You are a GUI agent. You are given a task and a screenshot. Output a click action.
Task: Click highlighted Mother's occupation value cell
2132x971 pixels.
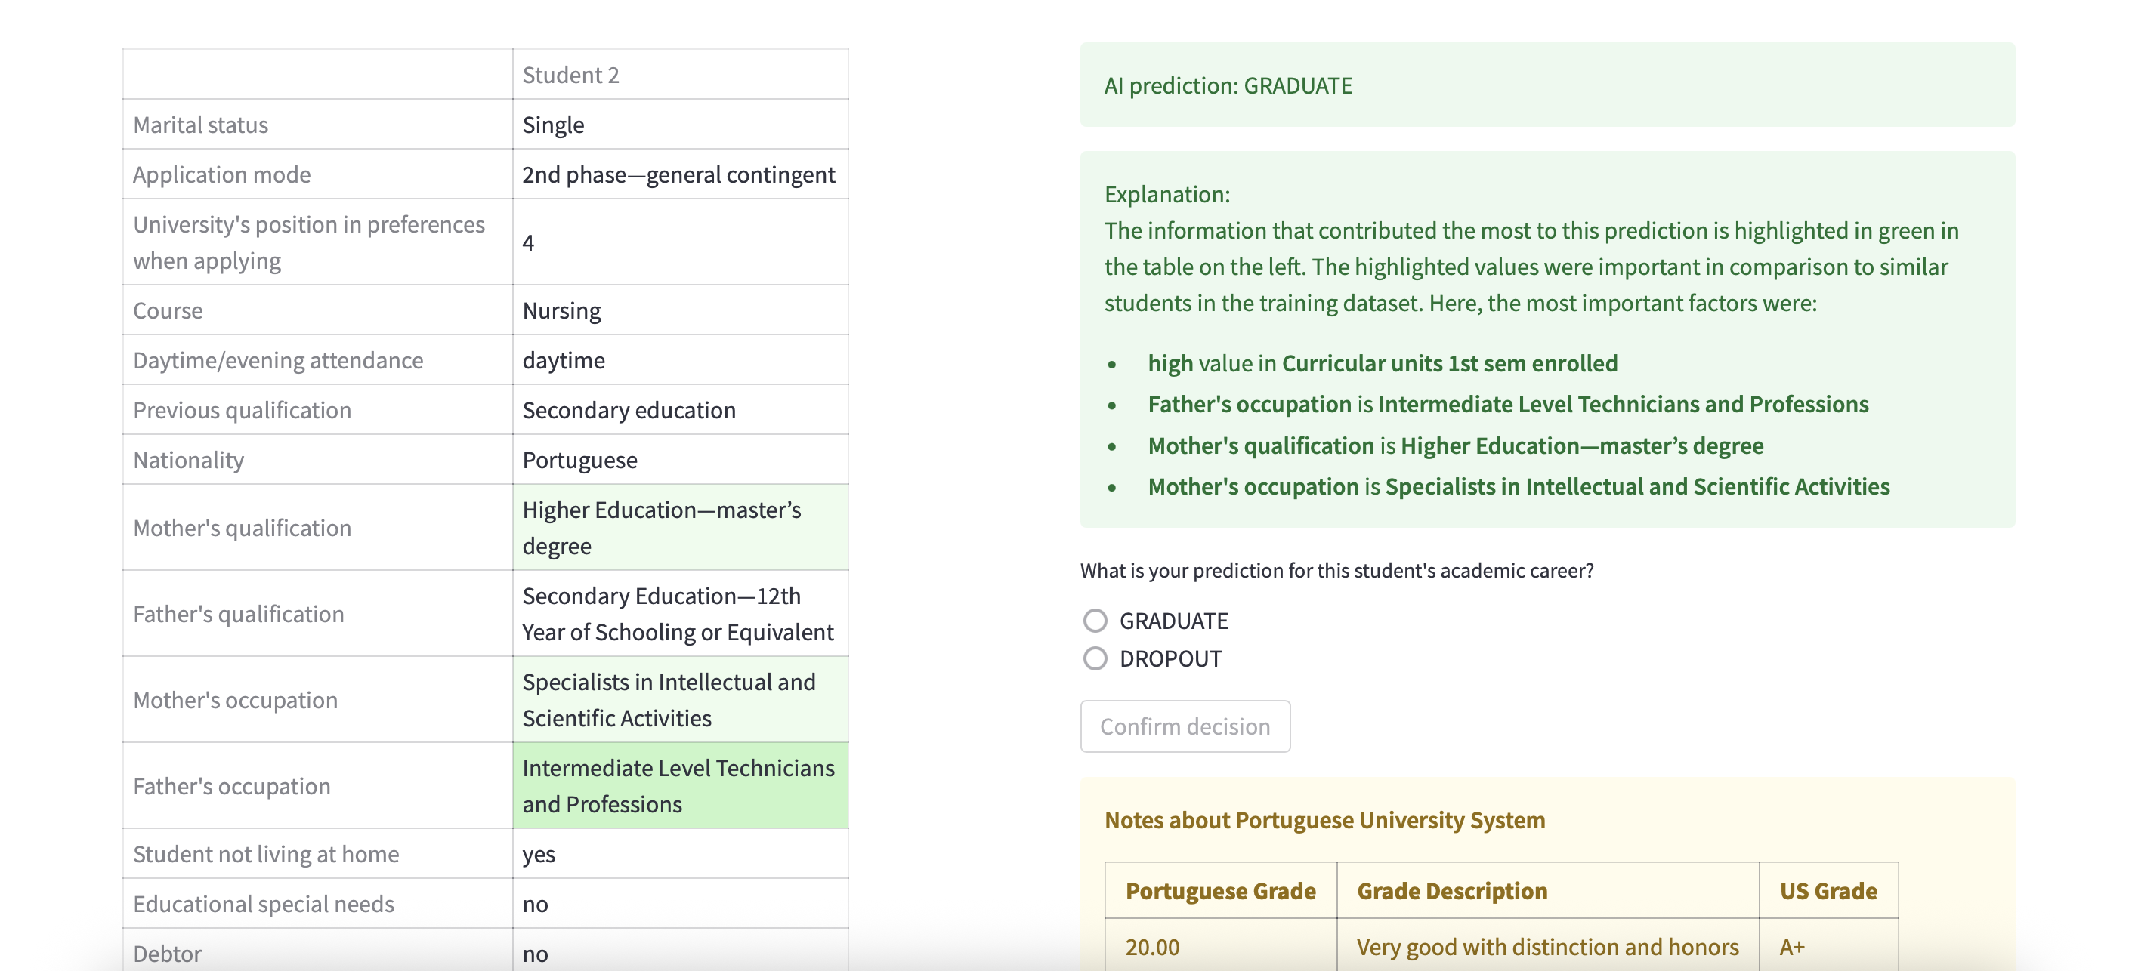click(679, 700)
